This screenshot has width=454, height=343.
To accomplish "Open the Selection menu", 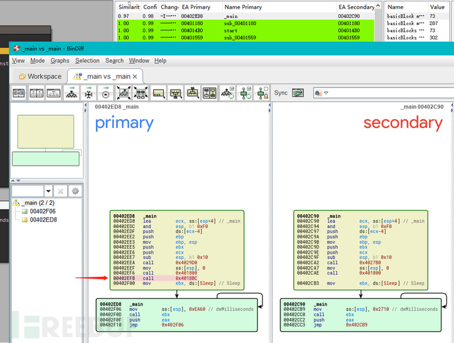I will (x=87, y=60).
